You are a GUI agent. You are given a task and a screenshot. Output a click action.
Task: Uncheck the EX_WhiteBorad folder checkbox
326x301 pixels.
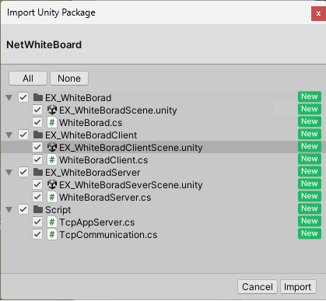click(23, 97)
